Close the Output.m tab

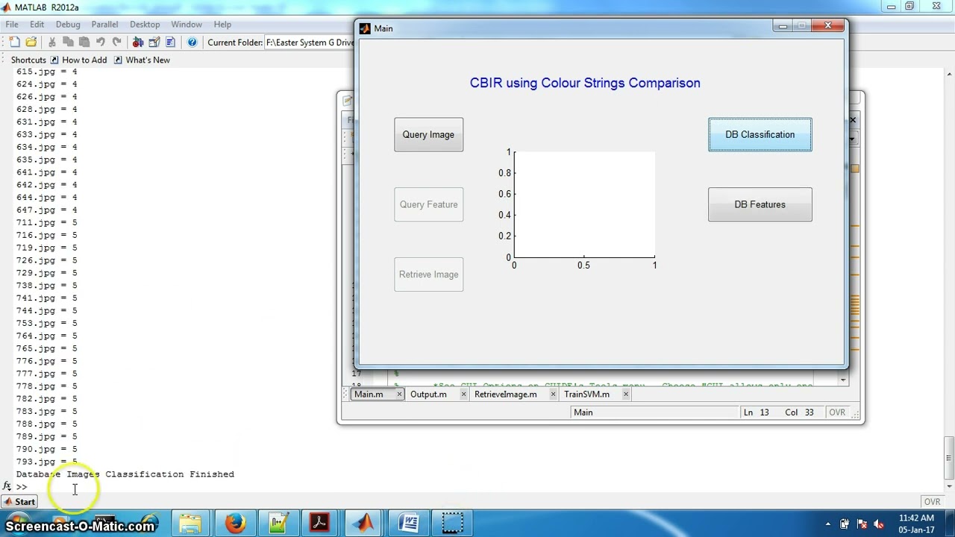pos(463,395)
